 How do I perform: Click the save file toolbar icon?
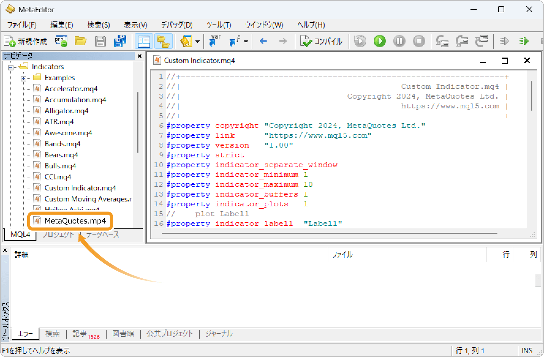pyautogui.click(x=100, y=41)
